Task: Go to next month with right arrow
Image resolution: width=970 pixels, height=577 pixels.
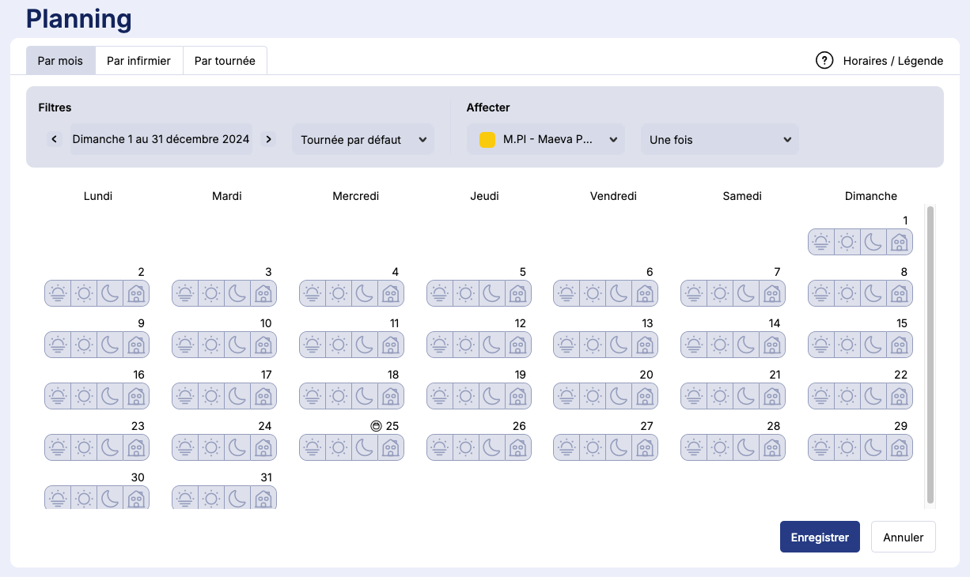Action: 268,140
